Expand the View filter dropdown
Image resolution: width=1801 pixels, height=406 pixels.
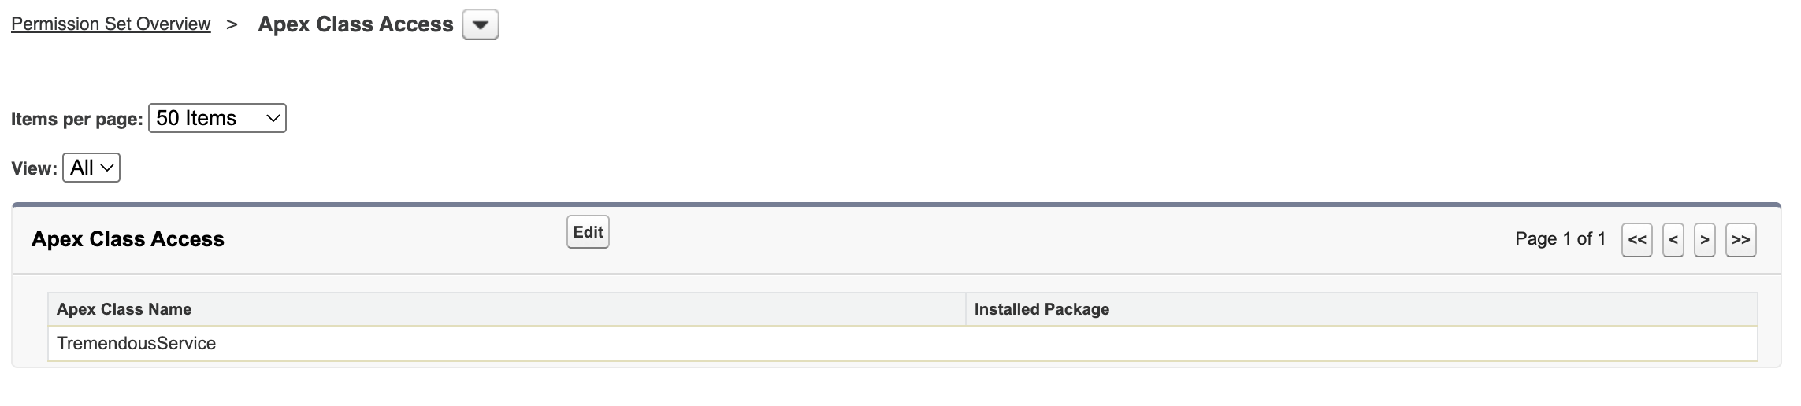click(91, 168)
